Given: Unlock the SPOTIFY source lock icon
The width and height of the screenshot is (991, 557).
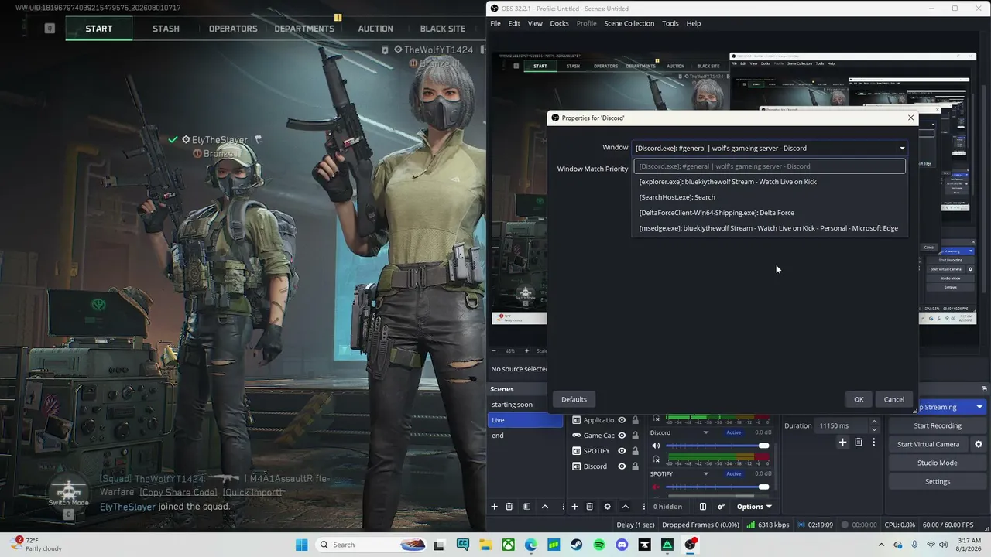Looking at the screenshot, I should click(x=635, y=451).
